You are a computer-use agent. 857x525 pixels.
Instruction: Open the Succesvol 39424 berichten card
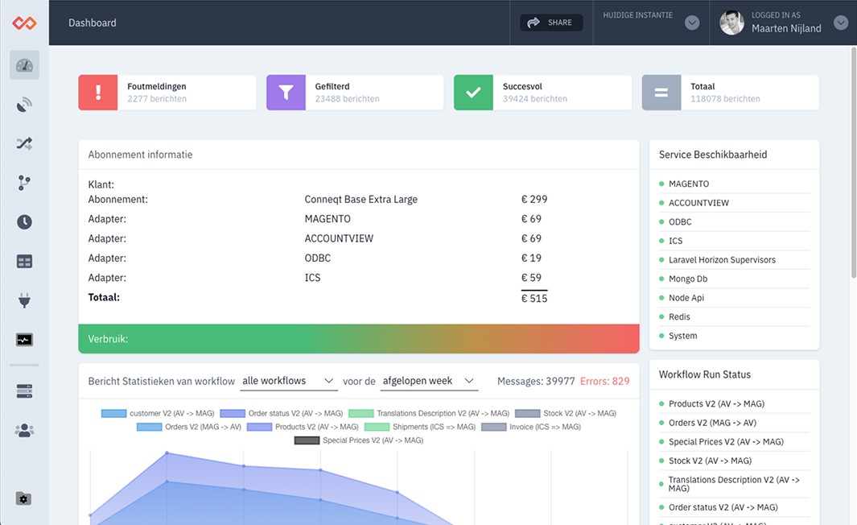click(x=542, y=93)
